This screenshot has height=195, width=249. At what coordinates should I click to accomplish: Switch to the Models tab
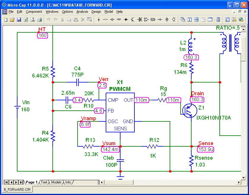coord(56,182)
